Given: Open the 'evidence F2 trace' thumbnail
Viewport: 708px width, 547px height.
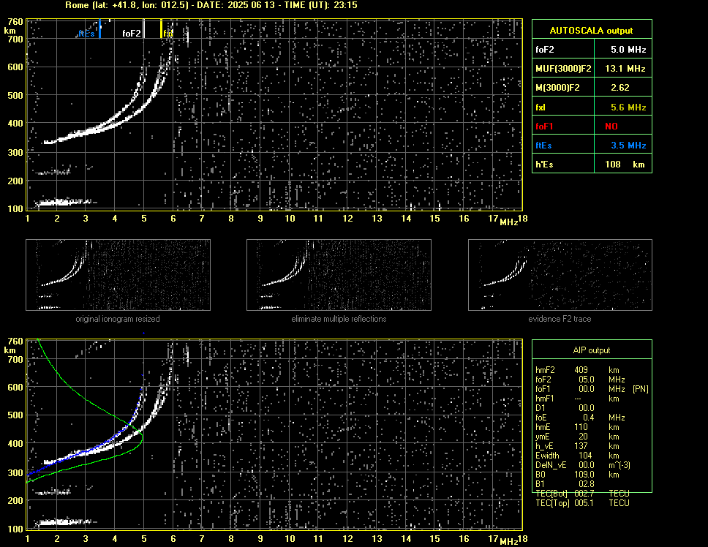Looking at the screenshot, I should point(560,275).
